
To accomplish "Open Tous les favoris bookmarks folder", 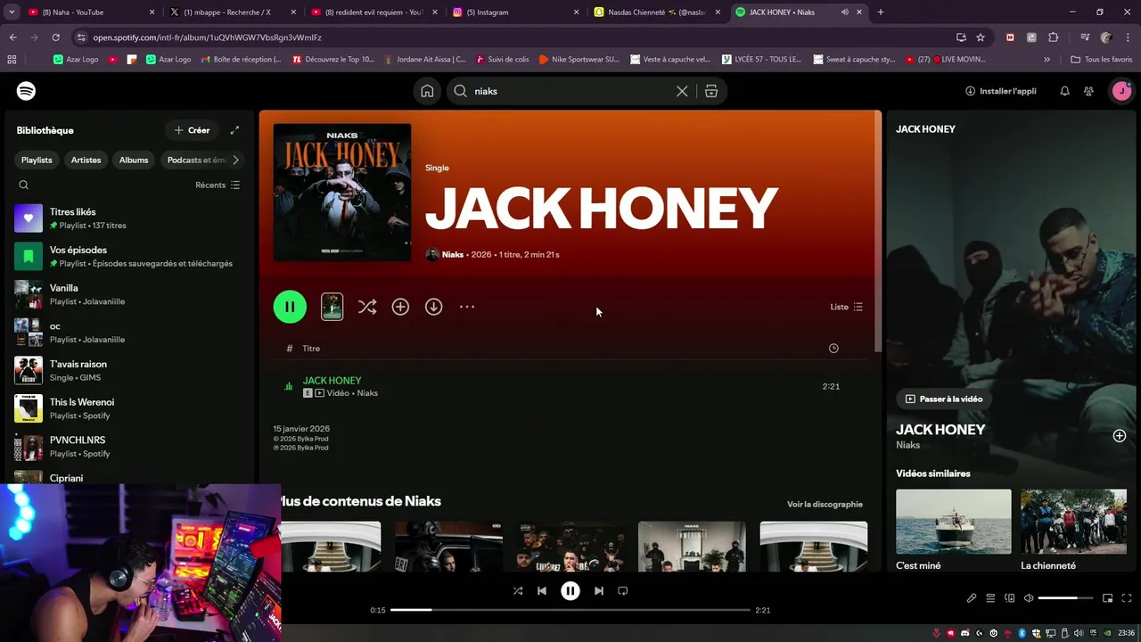I will 1102,59.
